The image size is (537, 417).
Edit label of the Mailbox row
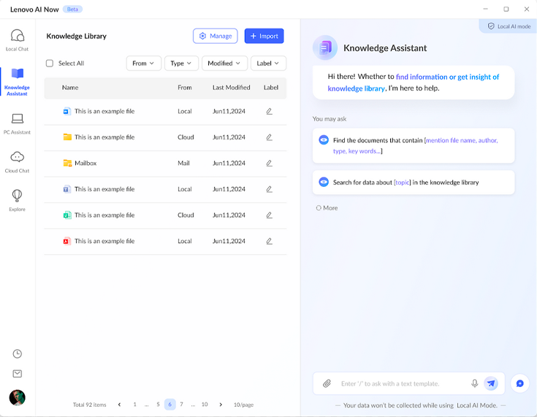point(269,164)
